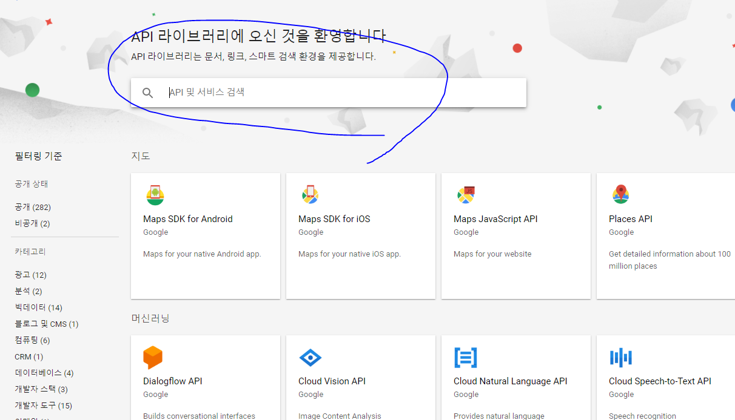Screen dimensions: 735x420
Task: Open the Dialogflow API title
Action: click(173, 381)
